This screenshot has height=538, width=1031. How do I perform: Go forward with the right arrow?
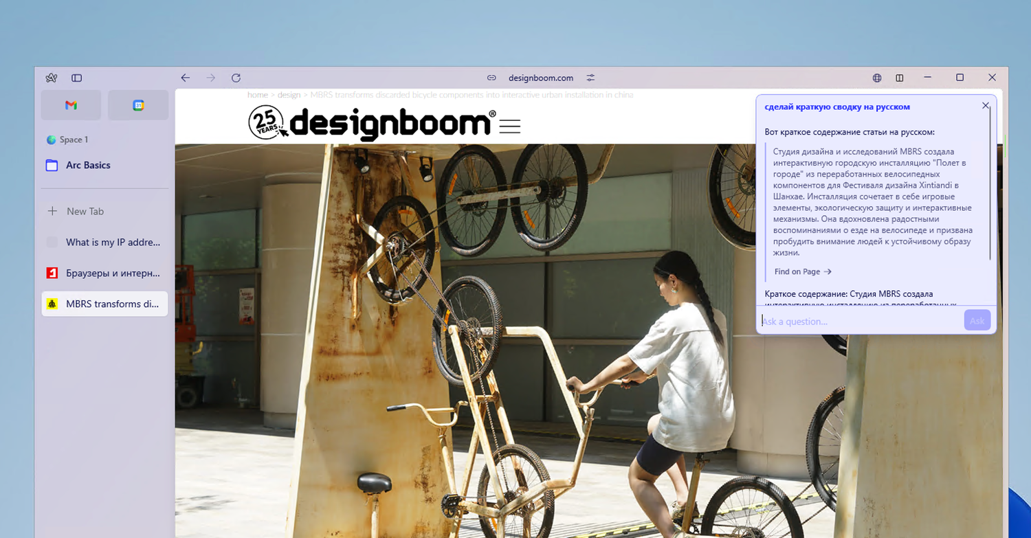click(210, 78)
